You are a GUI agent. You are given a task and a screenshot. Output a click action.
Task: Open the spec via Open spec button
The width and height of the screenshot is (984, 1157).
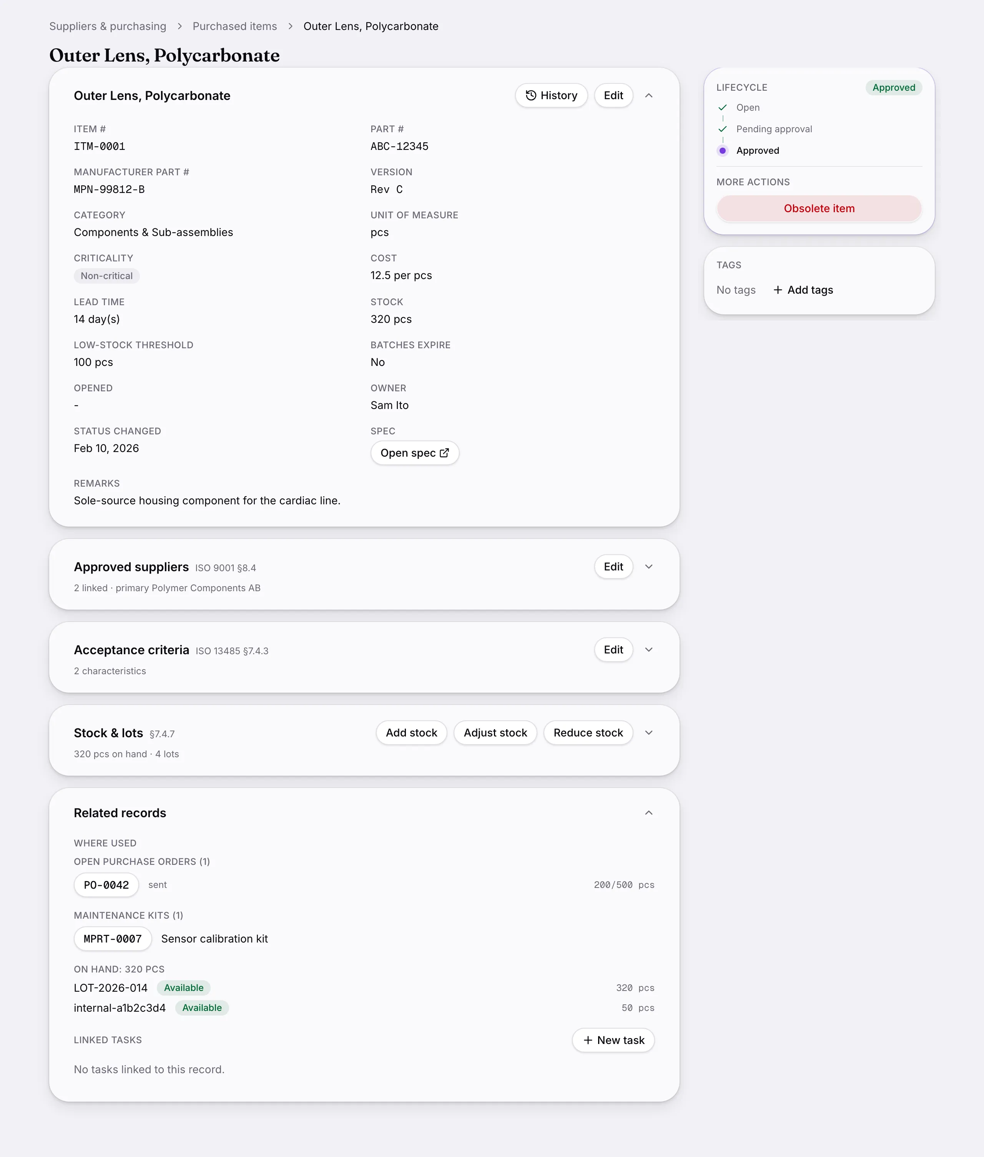click(x=414, y=453)
